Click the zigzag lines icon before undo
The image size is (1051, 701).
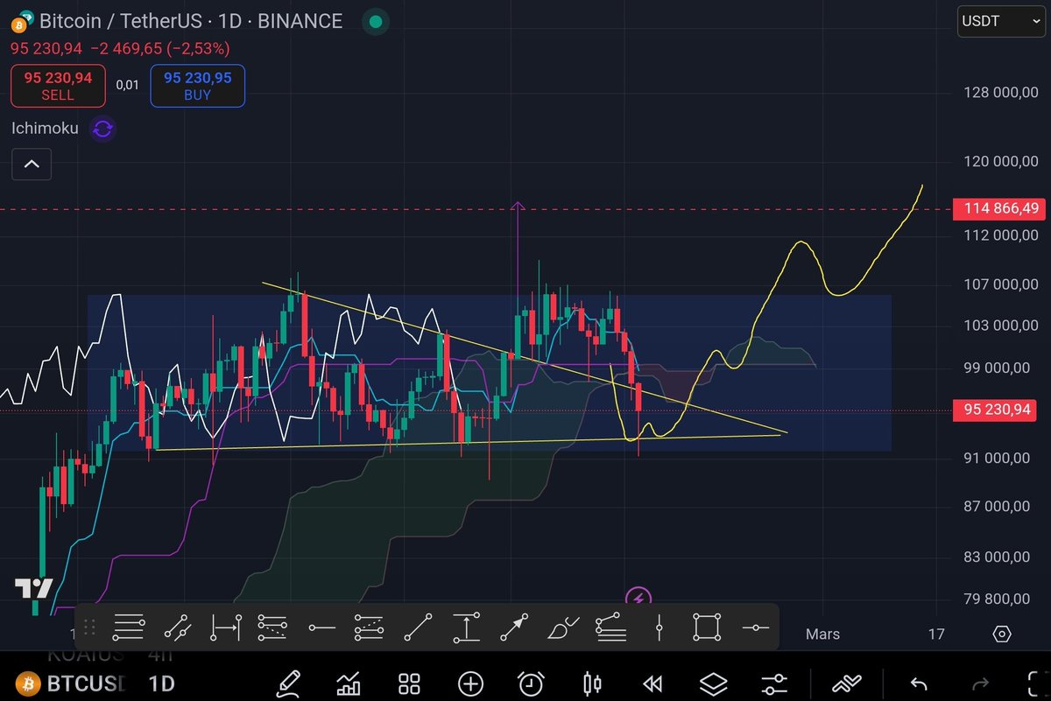click(846, 683)
